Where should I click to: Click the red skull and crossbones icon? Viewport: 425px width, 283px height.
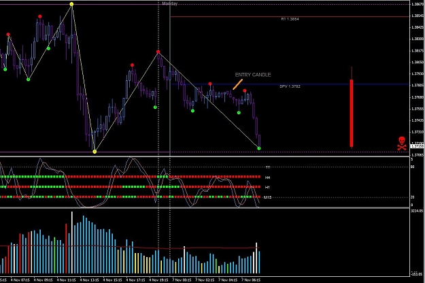402,144
